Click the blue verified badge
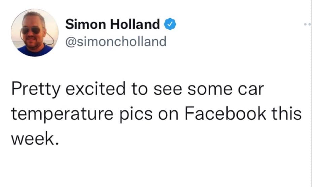312x187 pixels. pos(168,24)
